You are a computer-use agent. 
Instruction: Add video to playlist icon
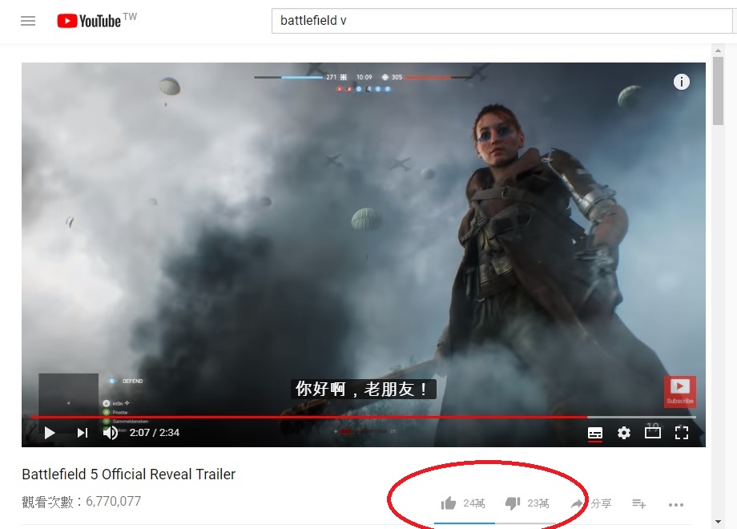(x=638, y=503)
